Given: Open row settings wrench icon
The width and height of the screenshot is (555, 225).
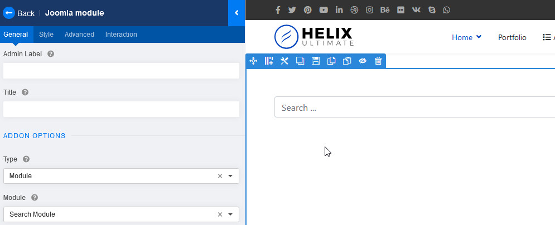Looking at the screenshot, I should point(284,61).
